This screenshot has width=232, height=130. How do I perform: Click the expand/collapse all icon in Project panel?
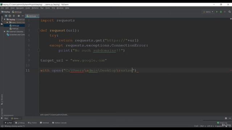point(14,16)
